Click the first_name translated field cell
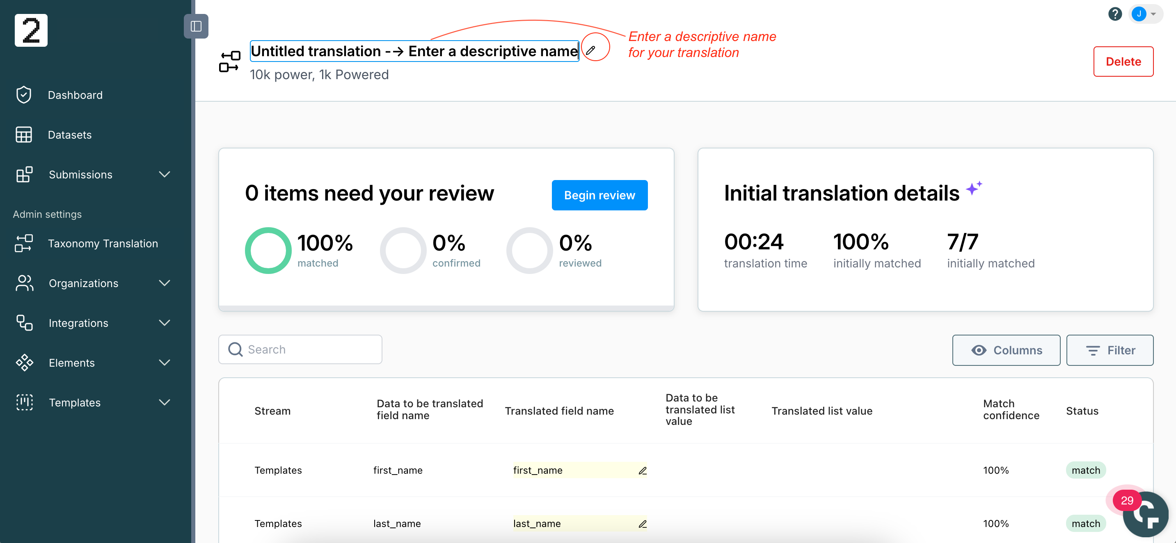1176x543 pixels. point(580,470)
